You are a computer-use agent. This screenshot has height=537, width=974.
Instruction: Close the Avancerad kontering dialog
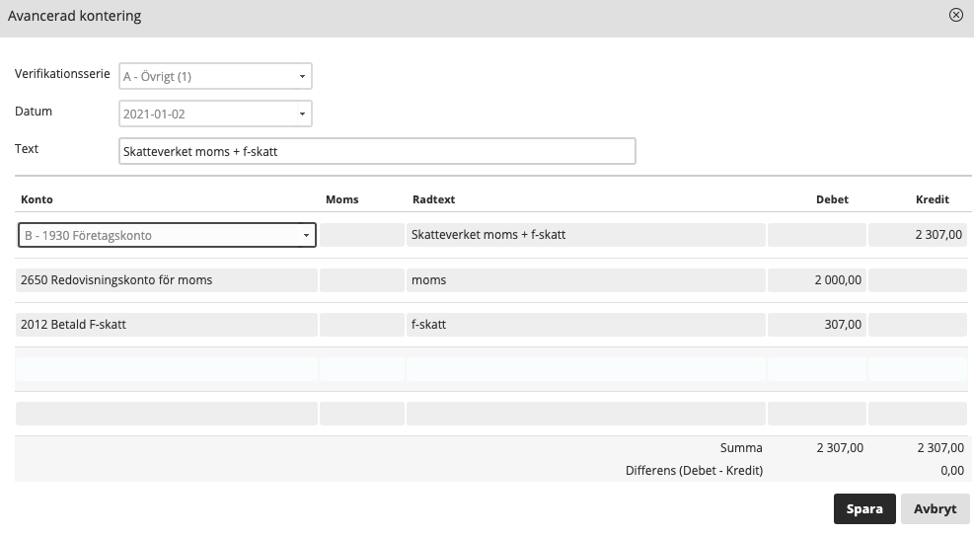click(x=956, y=15)
